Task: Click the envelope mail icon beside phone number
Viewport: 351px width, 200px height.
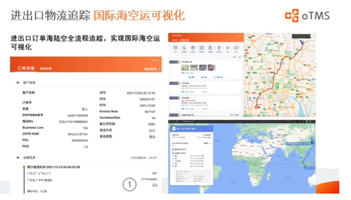Action: (x=155, y=185)
